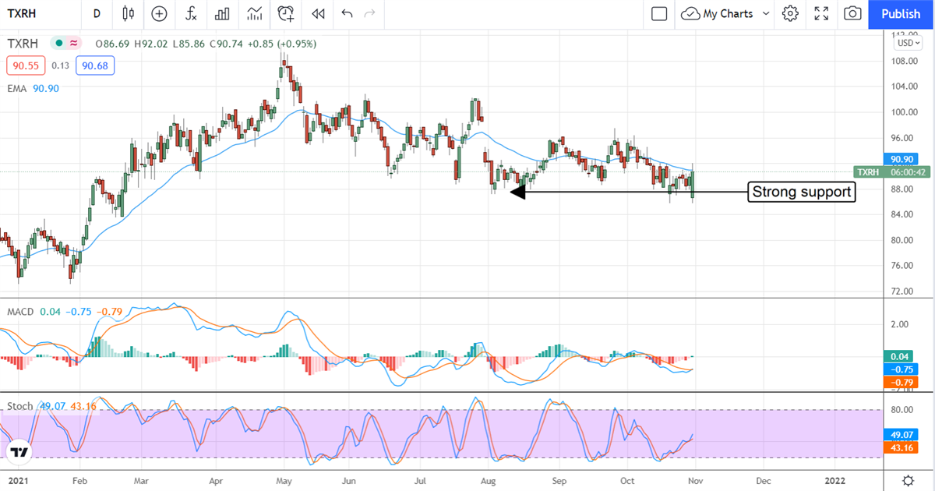Screen dimensions: 935x491
Task: Click the My Charts cloud save button
Action: point(716,13)
